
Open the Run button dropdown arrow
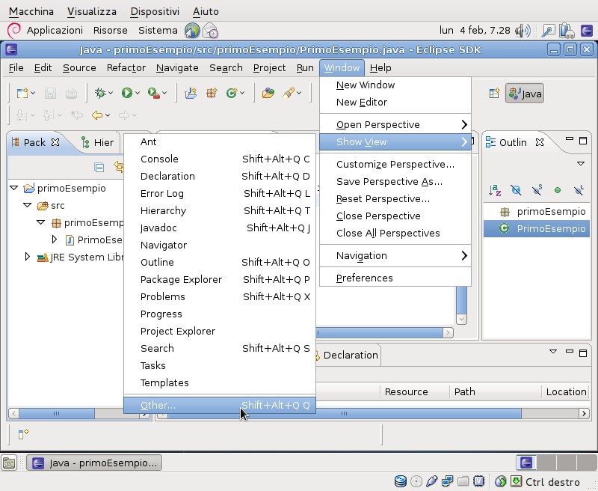click(138, 93)
